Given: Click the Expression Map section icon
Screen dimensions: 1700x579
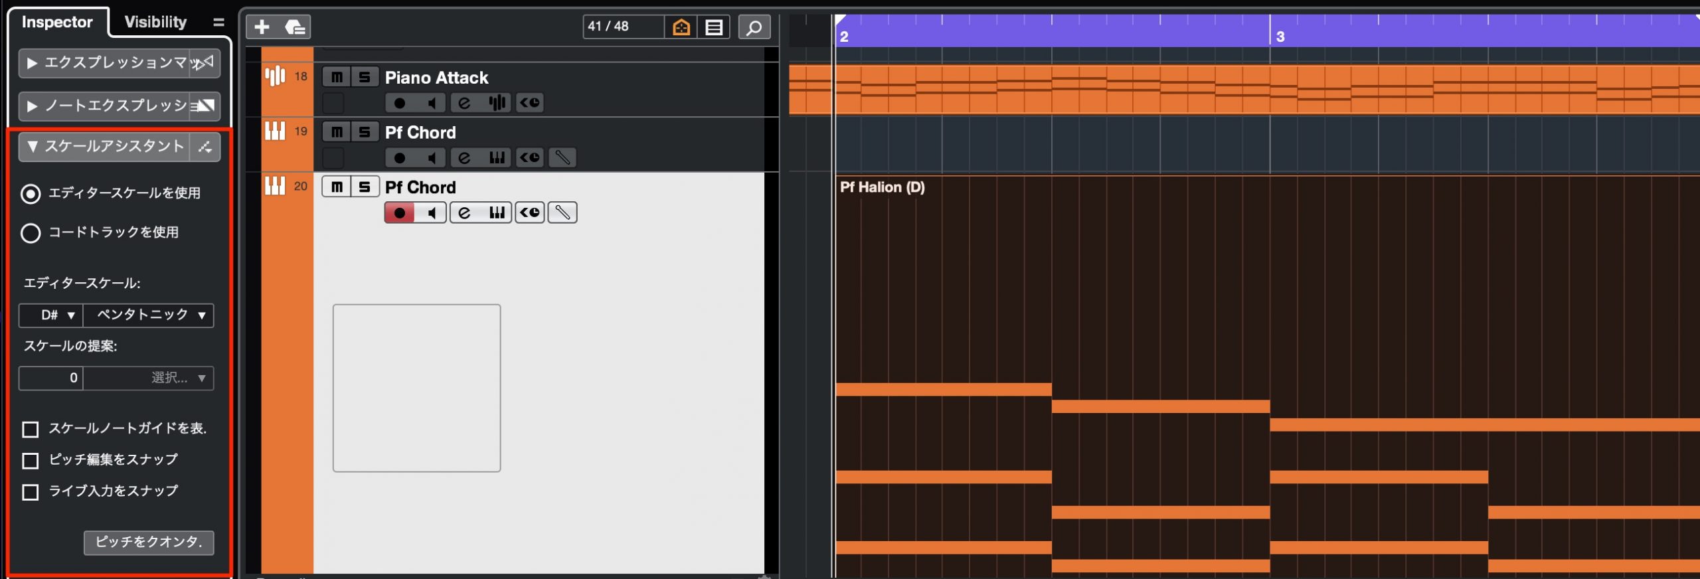Looking at the screenshot, I should 205,63.
